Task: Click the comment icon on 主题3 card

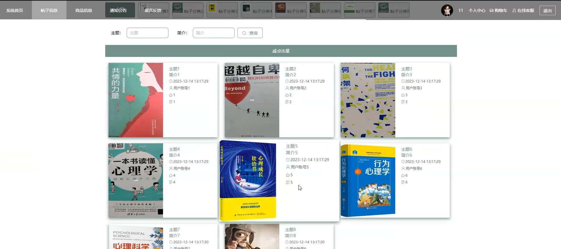Action: coord(403,102)
